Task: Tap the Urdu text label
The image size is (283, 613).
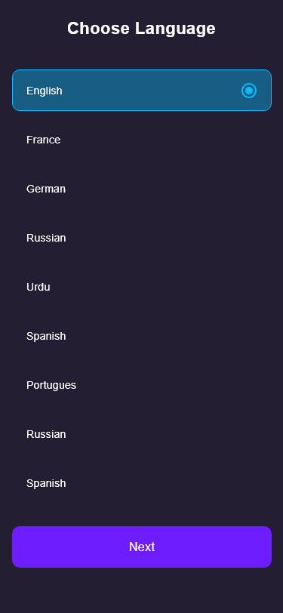Action: pyautogui.click(x=38, y=287)
